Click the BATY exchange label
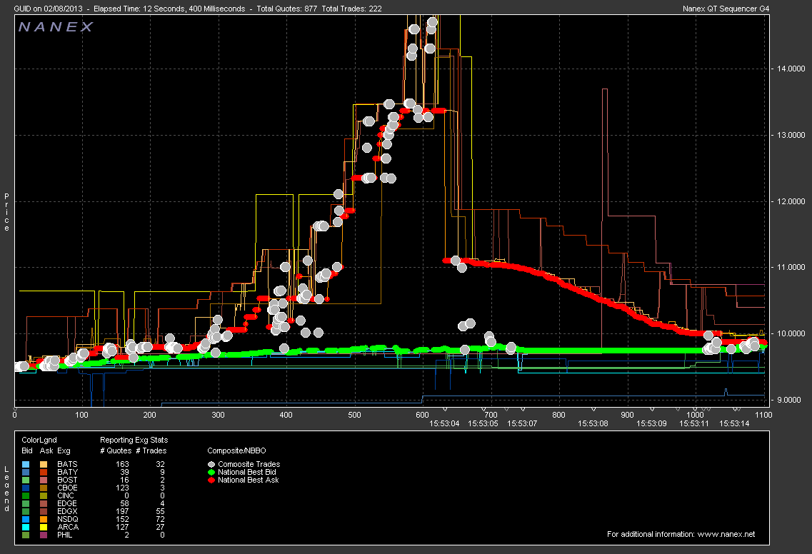 pyautogui.click(x=67, y=472)
